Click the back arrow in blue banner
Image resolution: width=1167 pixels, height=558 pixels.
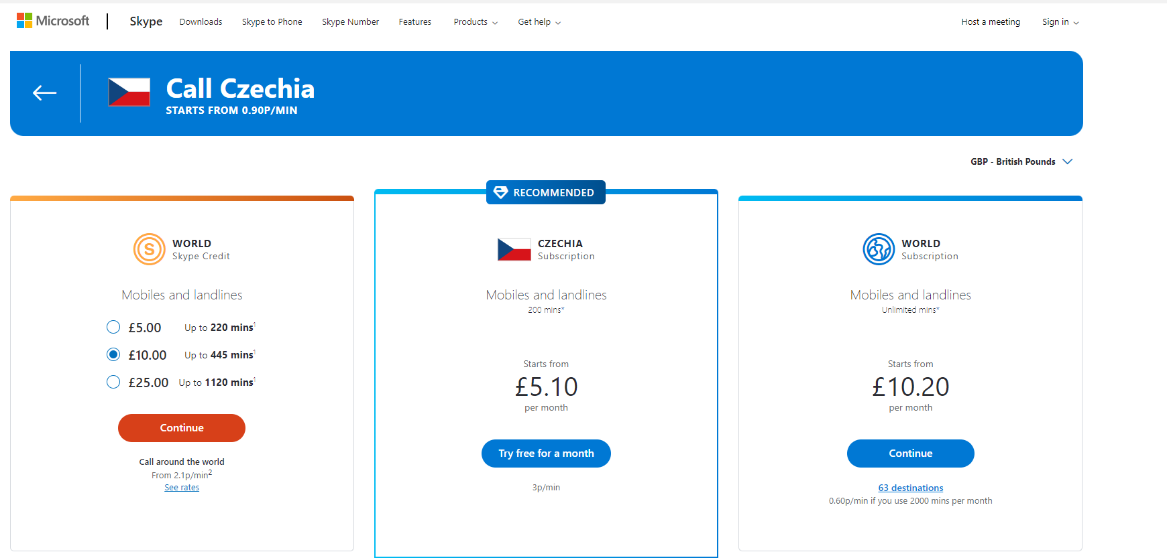(45, 93)
